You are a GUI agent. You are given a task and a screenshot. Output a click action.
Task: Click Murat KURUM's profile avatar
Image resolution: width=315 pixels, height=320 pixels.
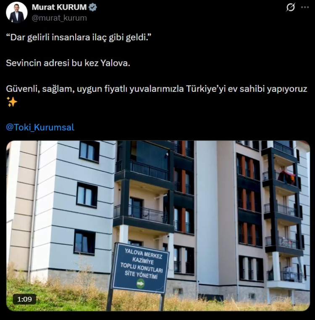click(16, 13)
